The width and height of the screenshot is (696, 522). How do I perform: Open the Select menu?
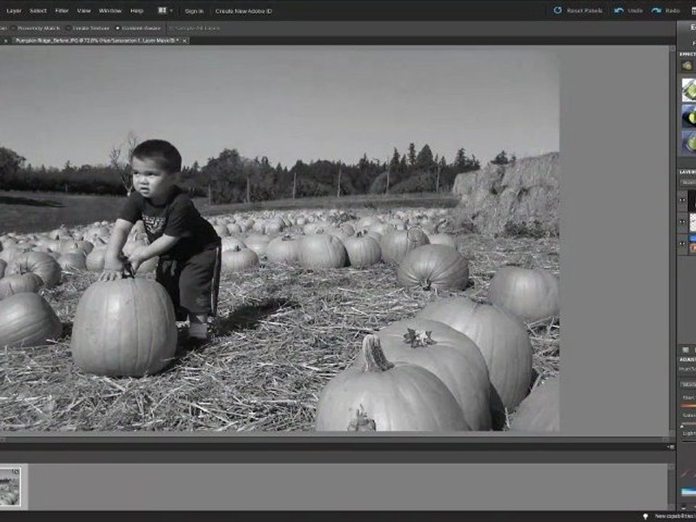[38, 11]
